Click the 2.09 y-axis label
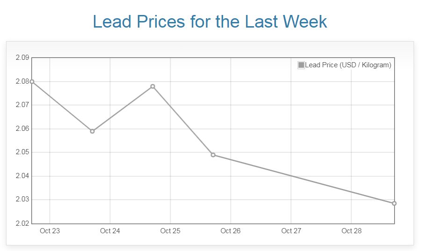Image resolution: width=421 pixels, height=251 pixels. (22, 58)
